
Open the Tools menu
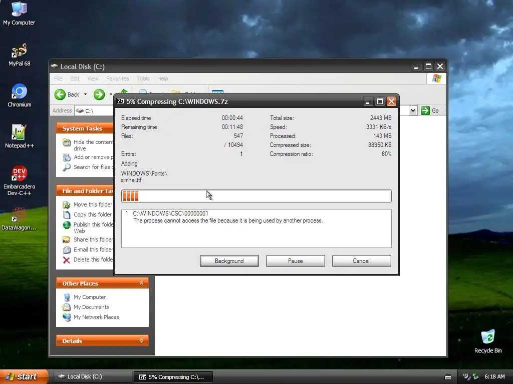coord(143,78)
